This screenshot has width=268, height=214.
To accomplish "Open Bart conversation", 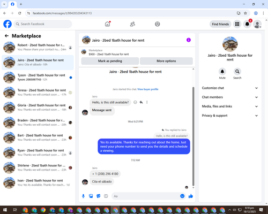I will tap(38, 137).
